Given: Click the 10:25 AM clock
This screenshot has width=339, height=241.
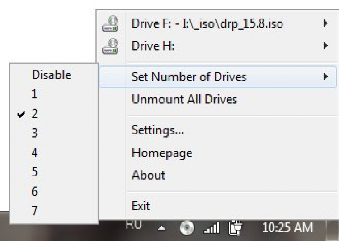Looking at the screenshot, I should (287, 227).
